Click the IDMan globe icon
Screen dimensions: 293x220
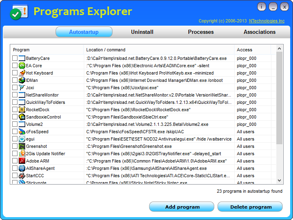pos(22,80)
